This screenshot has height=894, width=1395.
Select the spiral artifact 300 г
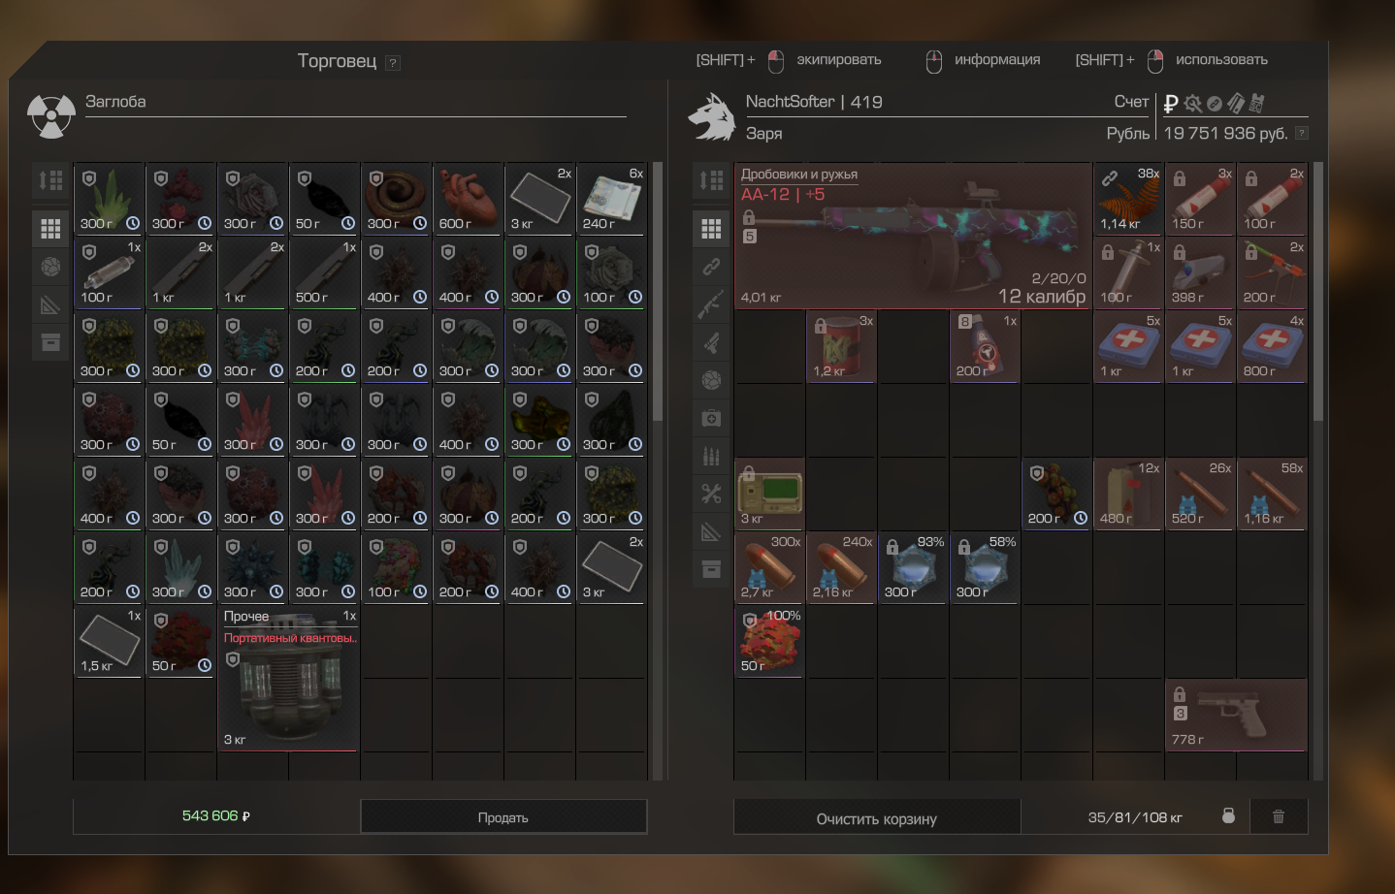pyautogui.click(x=396, y=199)
